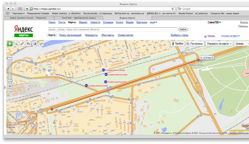Click the Помощь help link
Image resolution: width=249 pixels, height=144 pixels.
[x=243, y=26]
